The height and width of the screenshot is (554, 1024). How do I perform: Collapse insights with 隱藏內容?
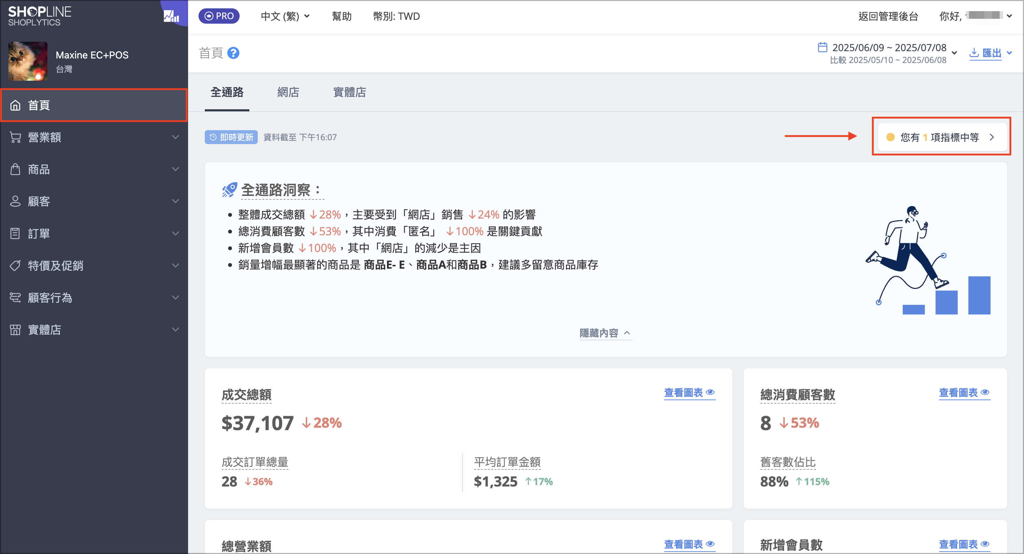tap(605, 333)
